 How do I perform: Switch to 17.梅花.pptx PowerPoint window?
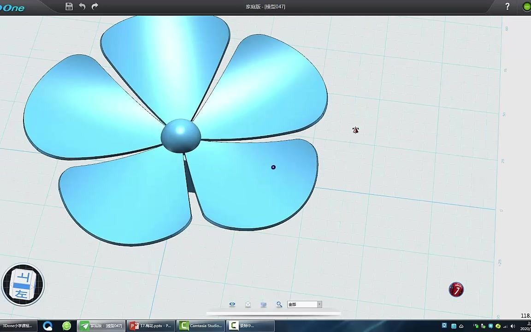151,326
